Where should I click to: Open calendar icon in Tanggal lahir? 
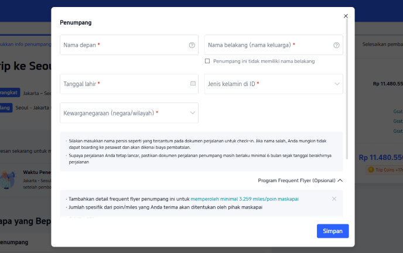(193, 83)
